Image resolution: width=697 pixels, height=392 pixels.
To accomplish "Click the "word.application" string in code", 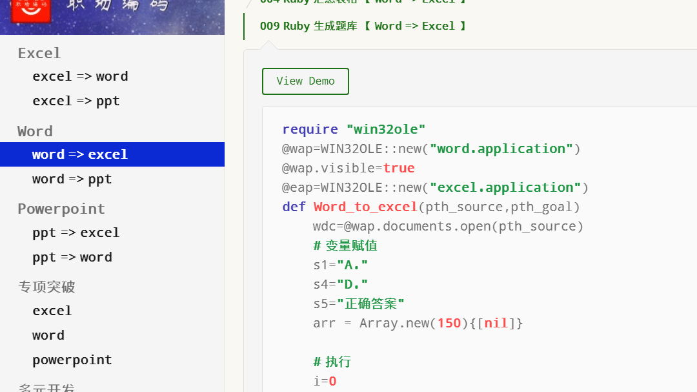I will click(x=501, y=149).
